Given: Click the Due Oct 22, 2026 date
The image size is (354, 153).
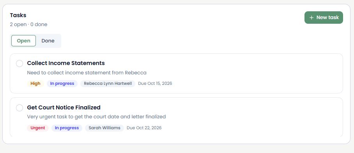Looking at the screenshot, I should click(x=144, y=128).
